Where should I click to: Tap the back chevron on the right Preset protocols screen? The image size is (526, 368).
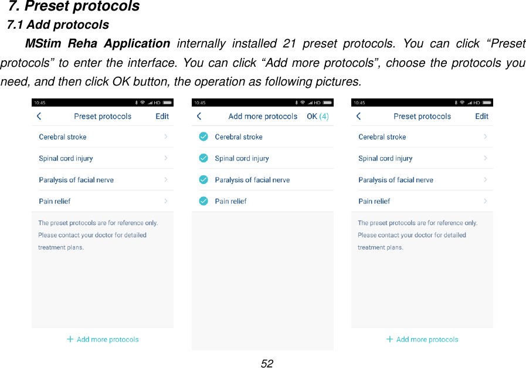tap(358, 116)
